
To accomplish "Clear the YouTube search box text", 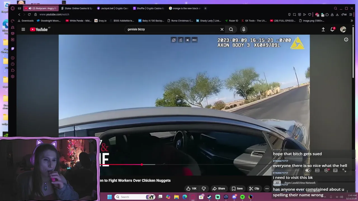I will click(x=222, y=29).
